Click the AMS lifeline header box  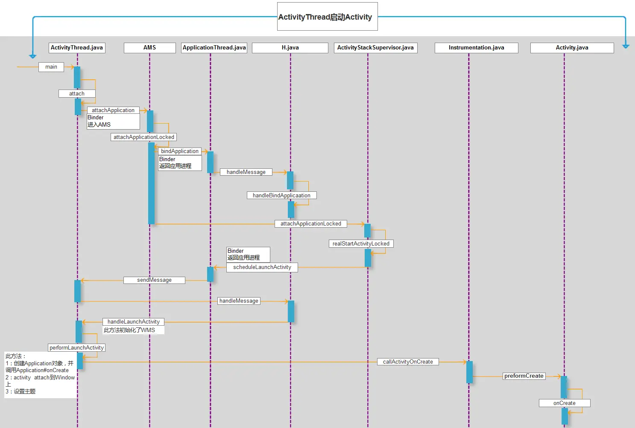pos(149,48)
